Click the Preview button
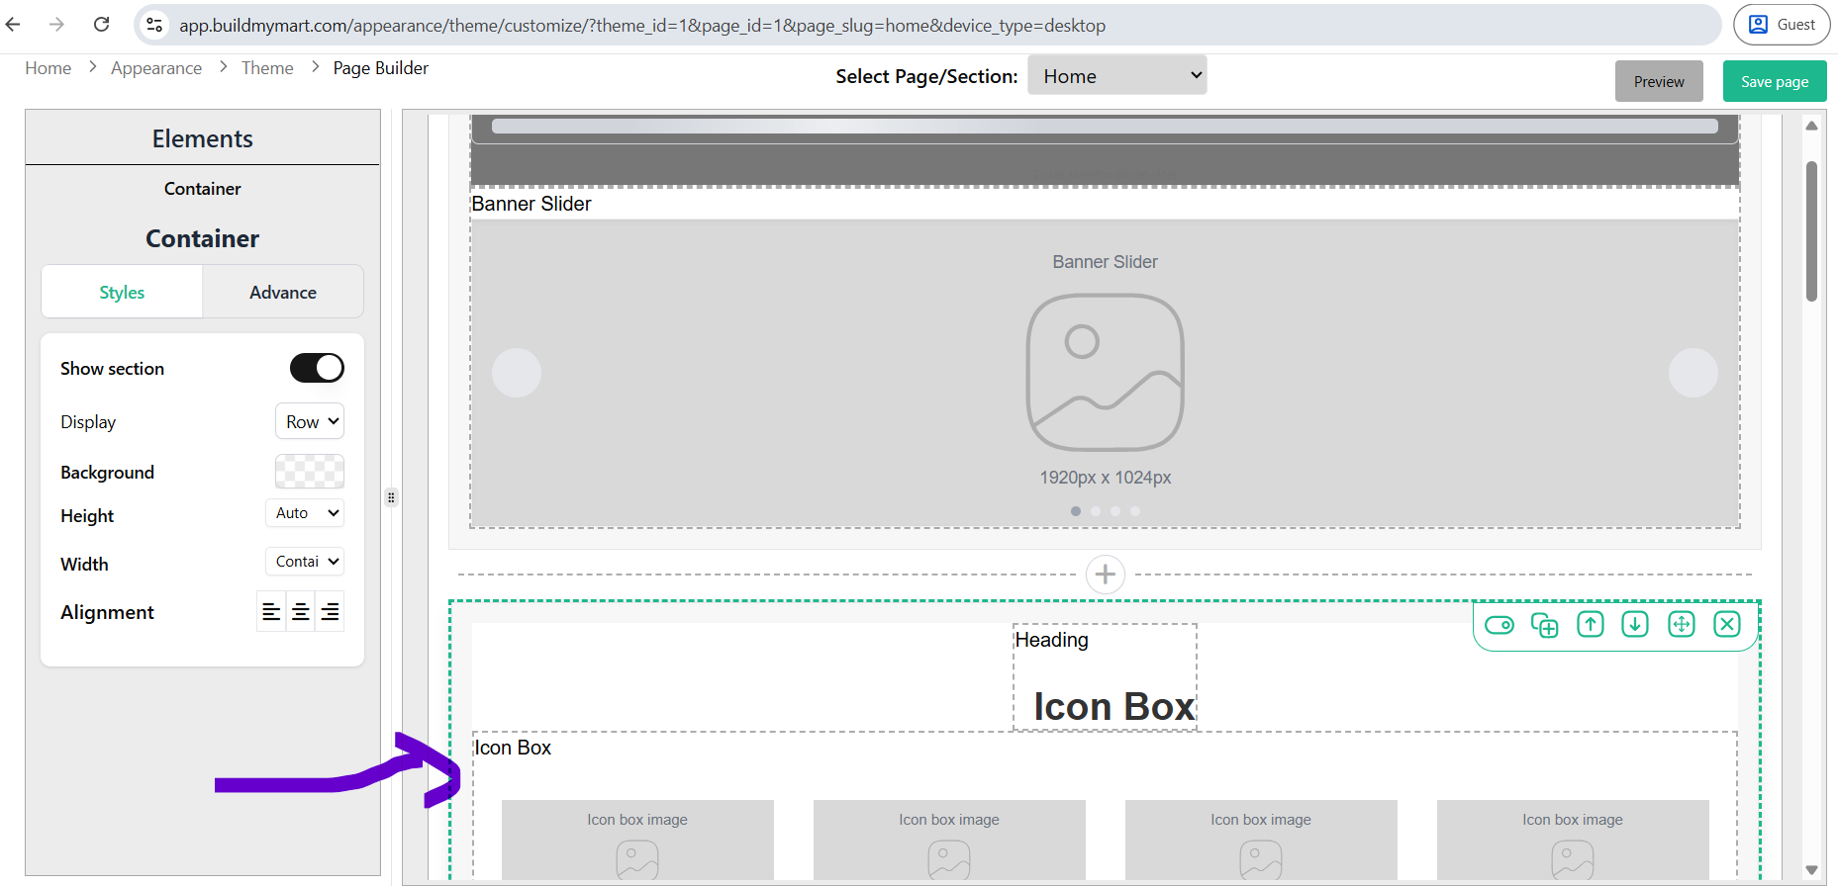The image size is (1838, 886). (1659, 81)
